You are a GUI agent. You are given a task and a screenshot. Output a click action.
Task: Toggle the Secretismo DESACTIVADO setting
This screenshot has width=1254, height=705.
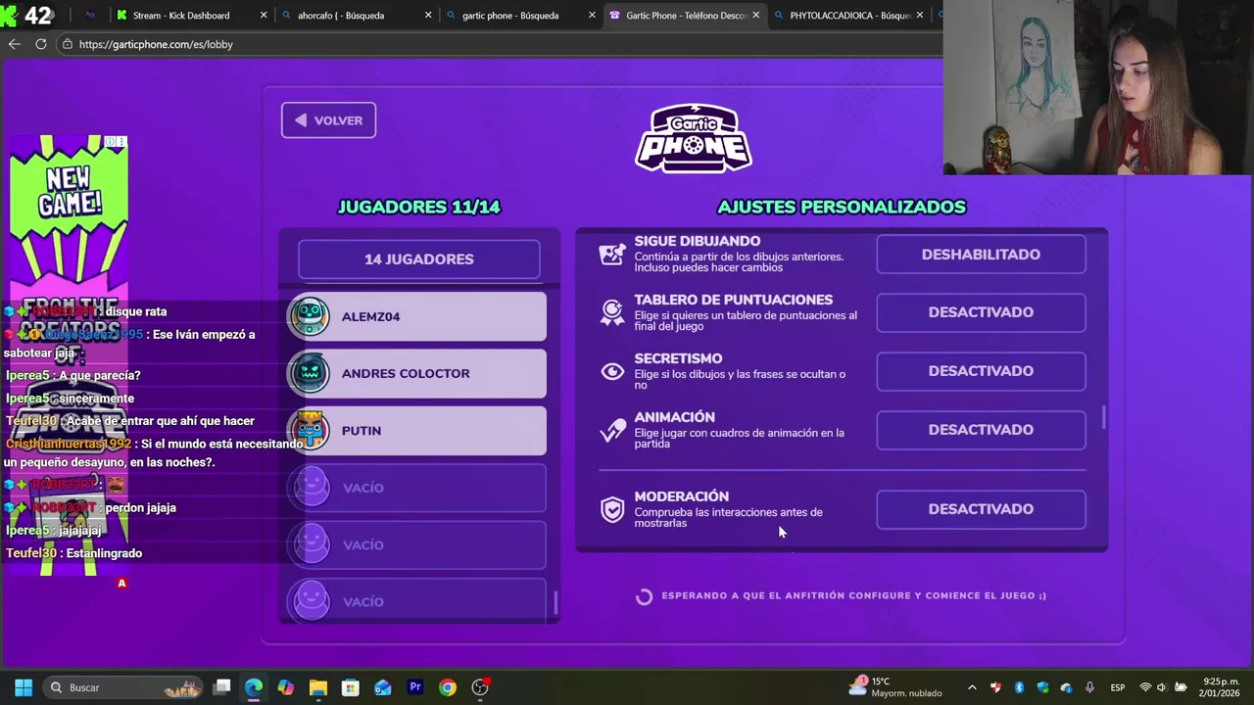click(x=981, y=371)
